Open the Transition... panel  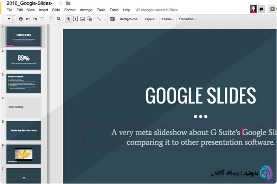coord(187,19)
